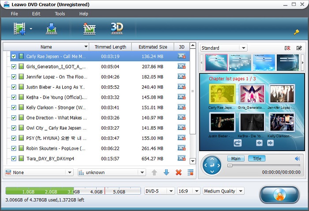Move item down with blue arrow
Screen dimensions: 309x211
pyautogui.click(x=166, y=172)
